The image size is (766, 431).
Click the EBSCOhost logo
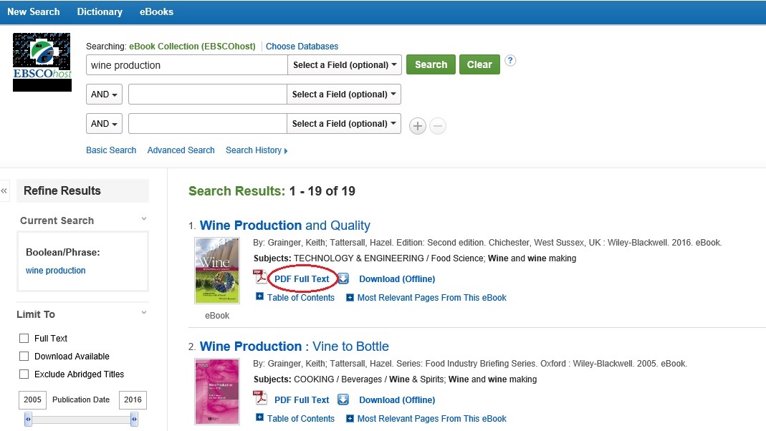(42, 62)
